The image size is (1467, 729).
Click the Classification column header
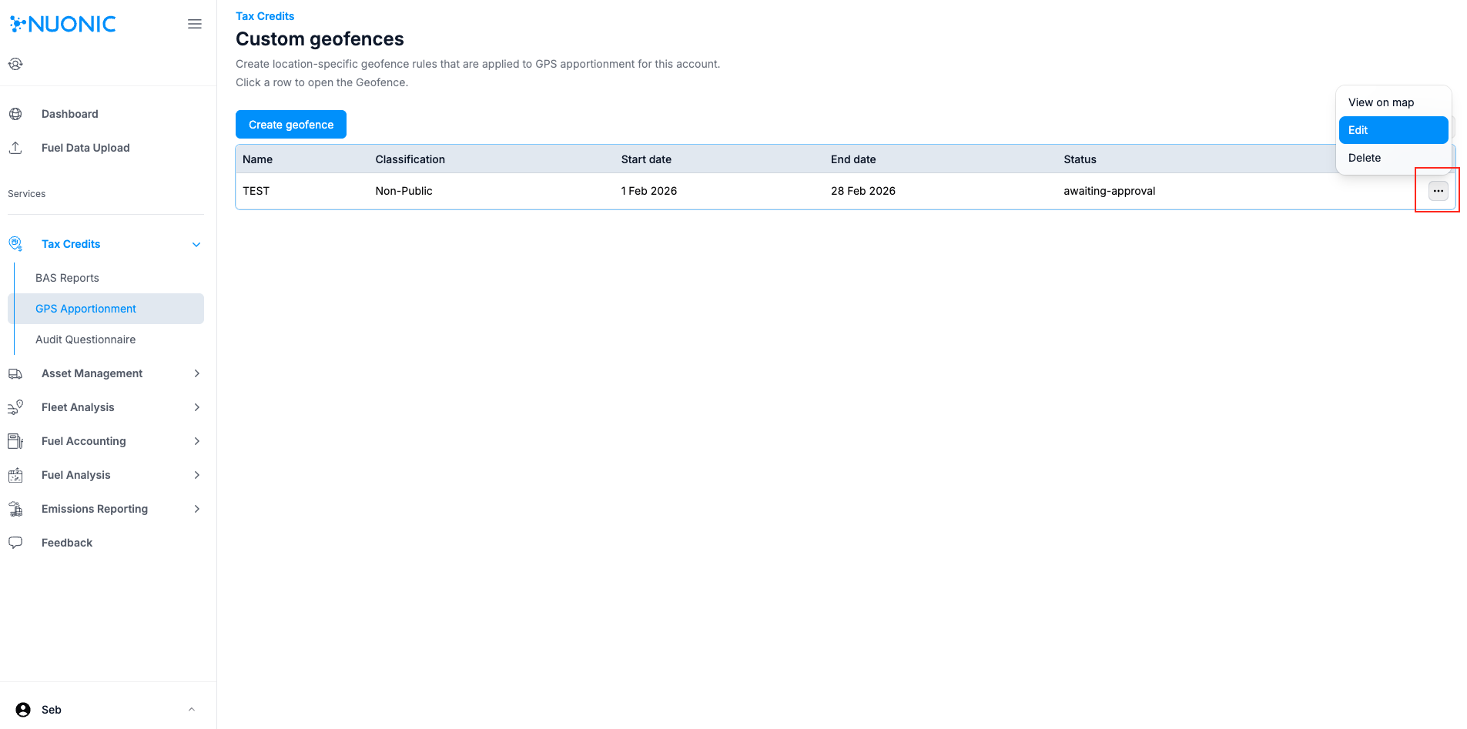(x=410, y=159)
